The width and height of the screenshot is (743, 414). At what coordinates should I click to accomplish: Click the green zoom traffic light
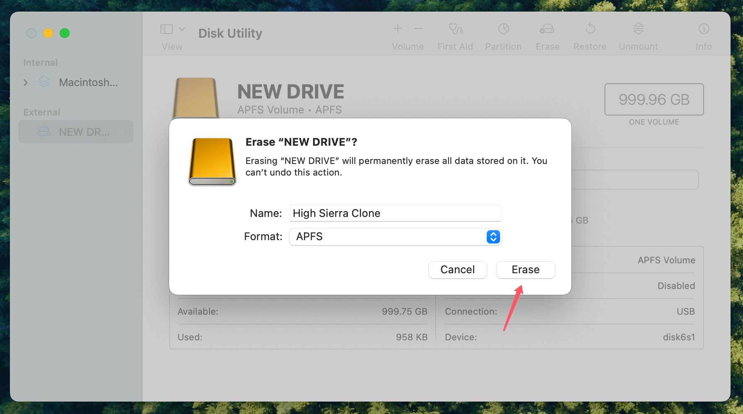65,33
